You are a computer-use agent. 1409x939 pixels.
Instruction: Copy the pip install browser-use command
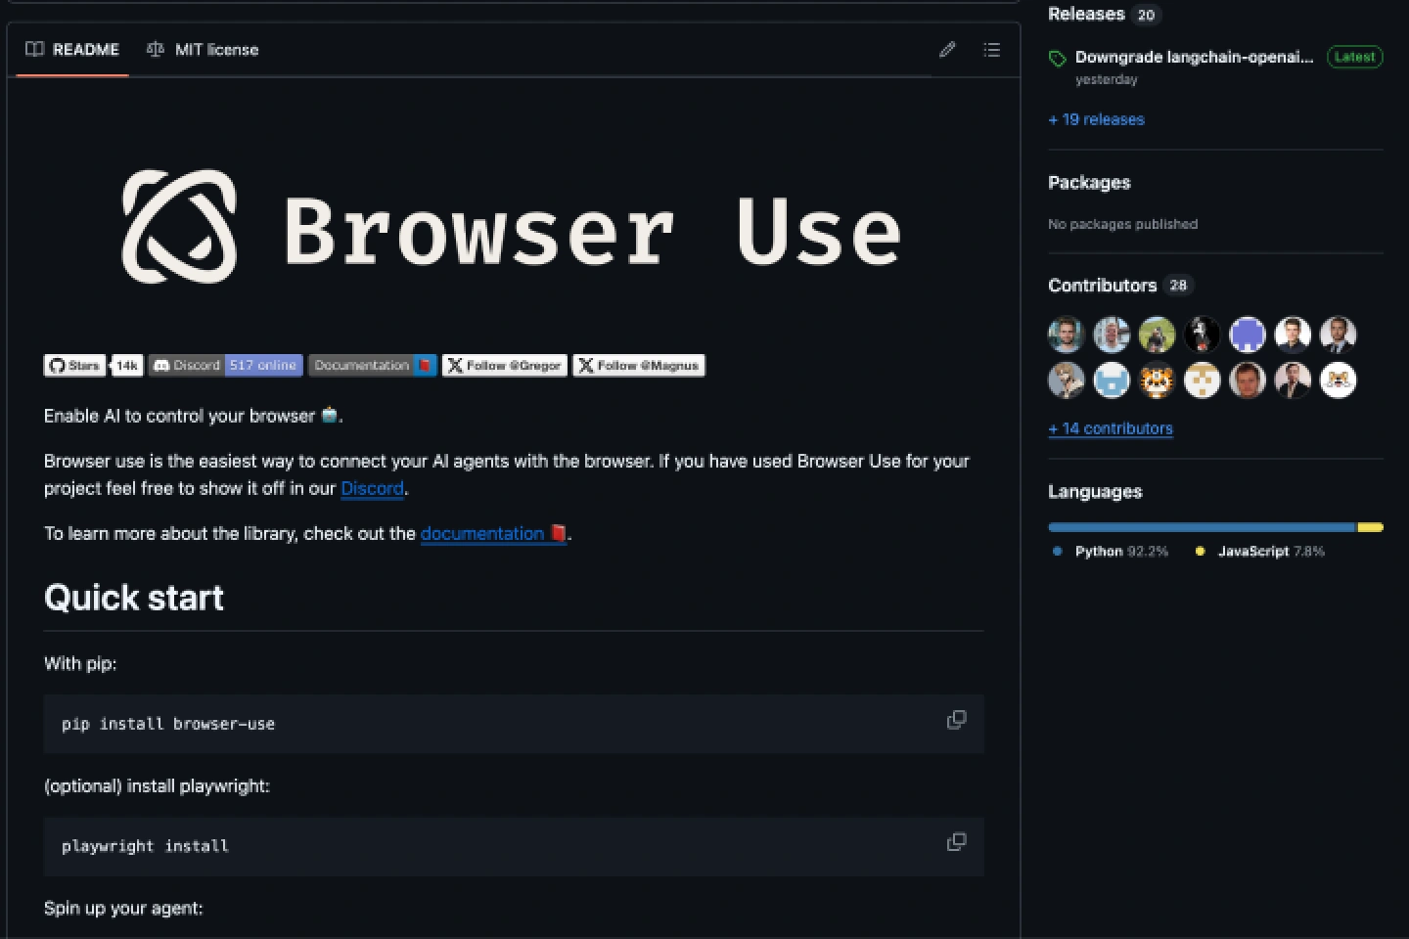(x=956, y=720)
